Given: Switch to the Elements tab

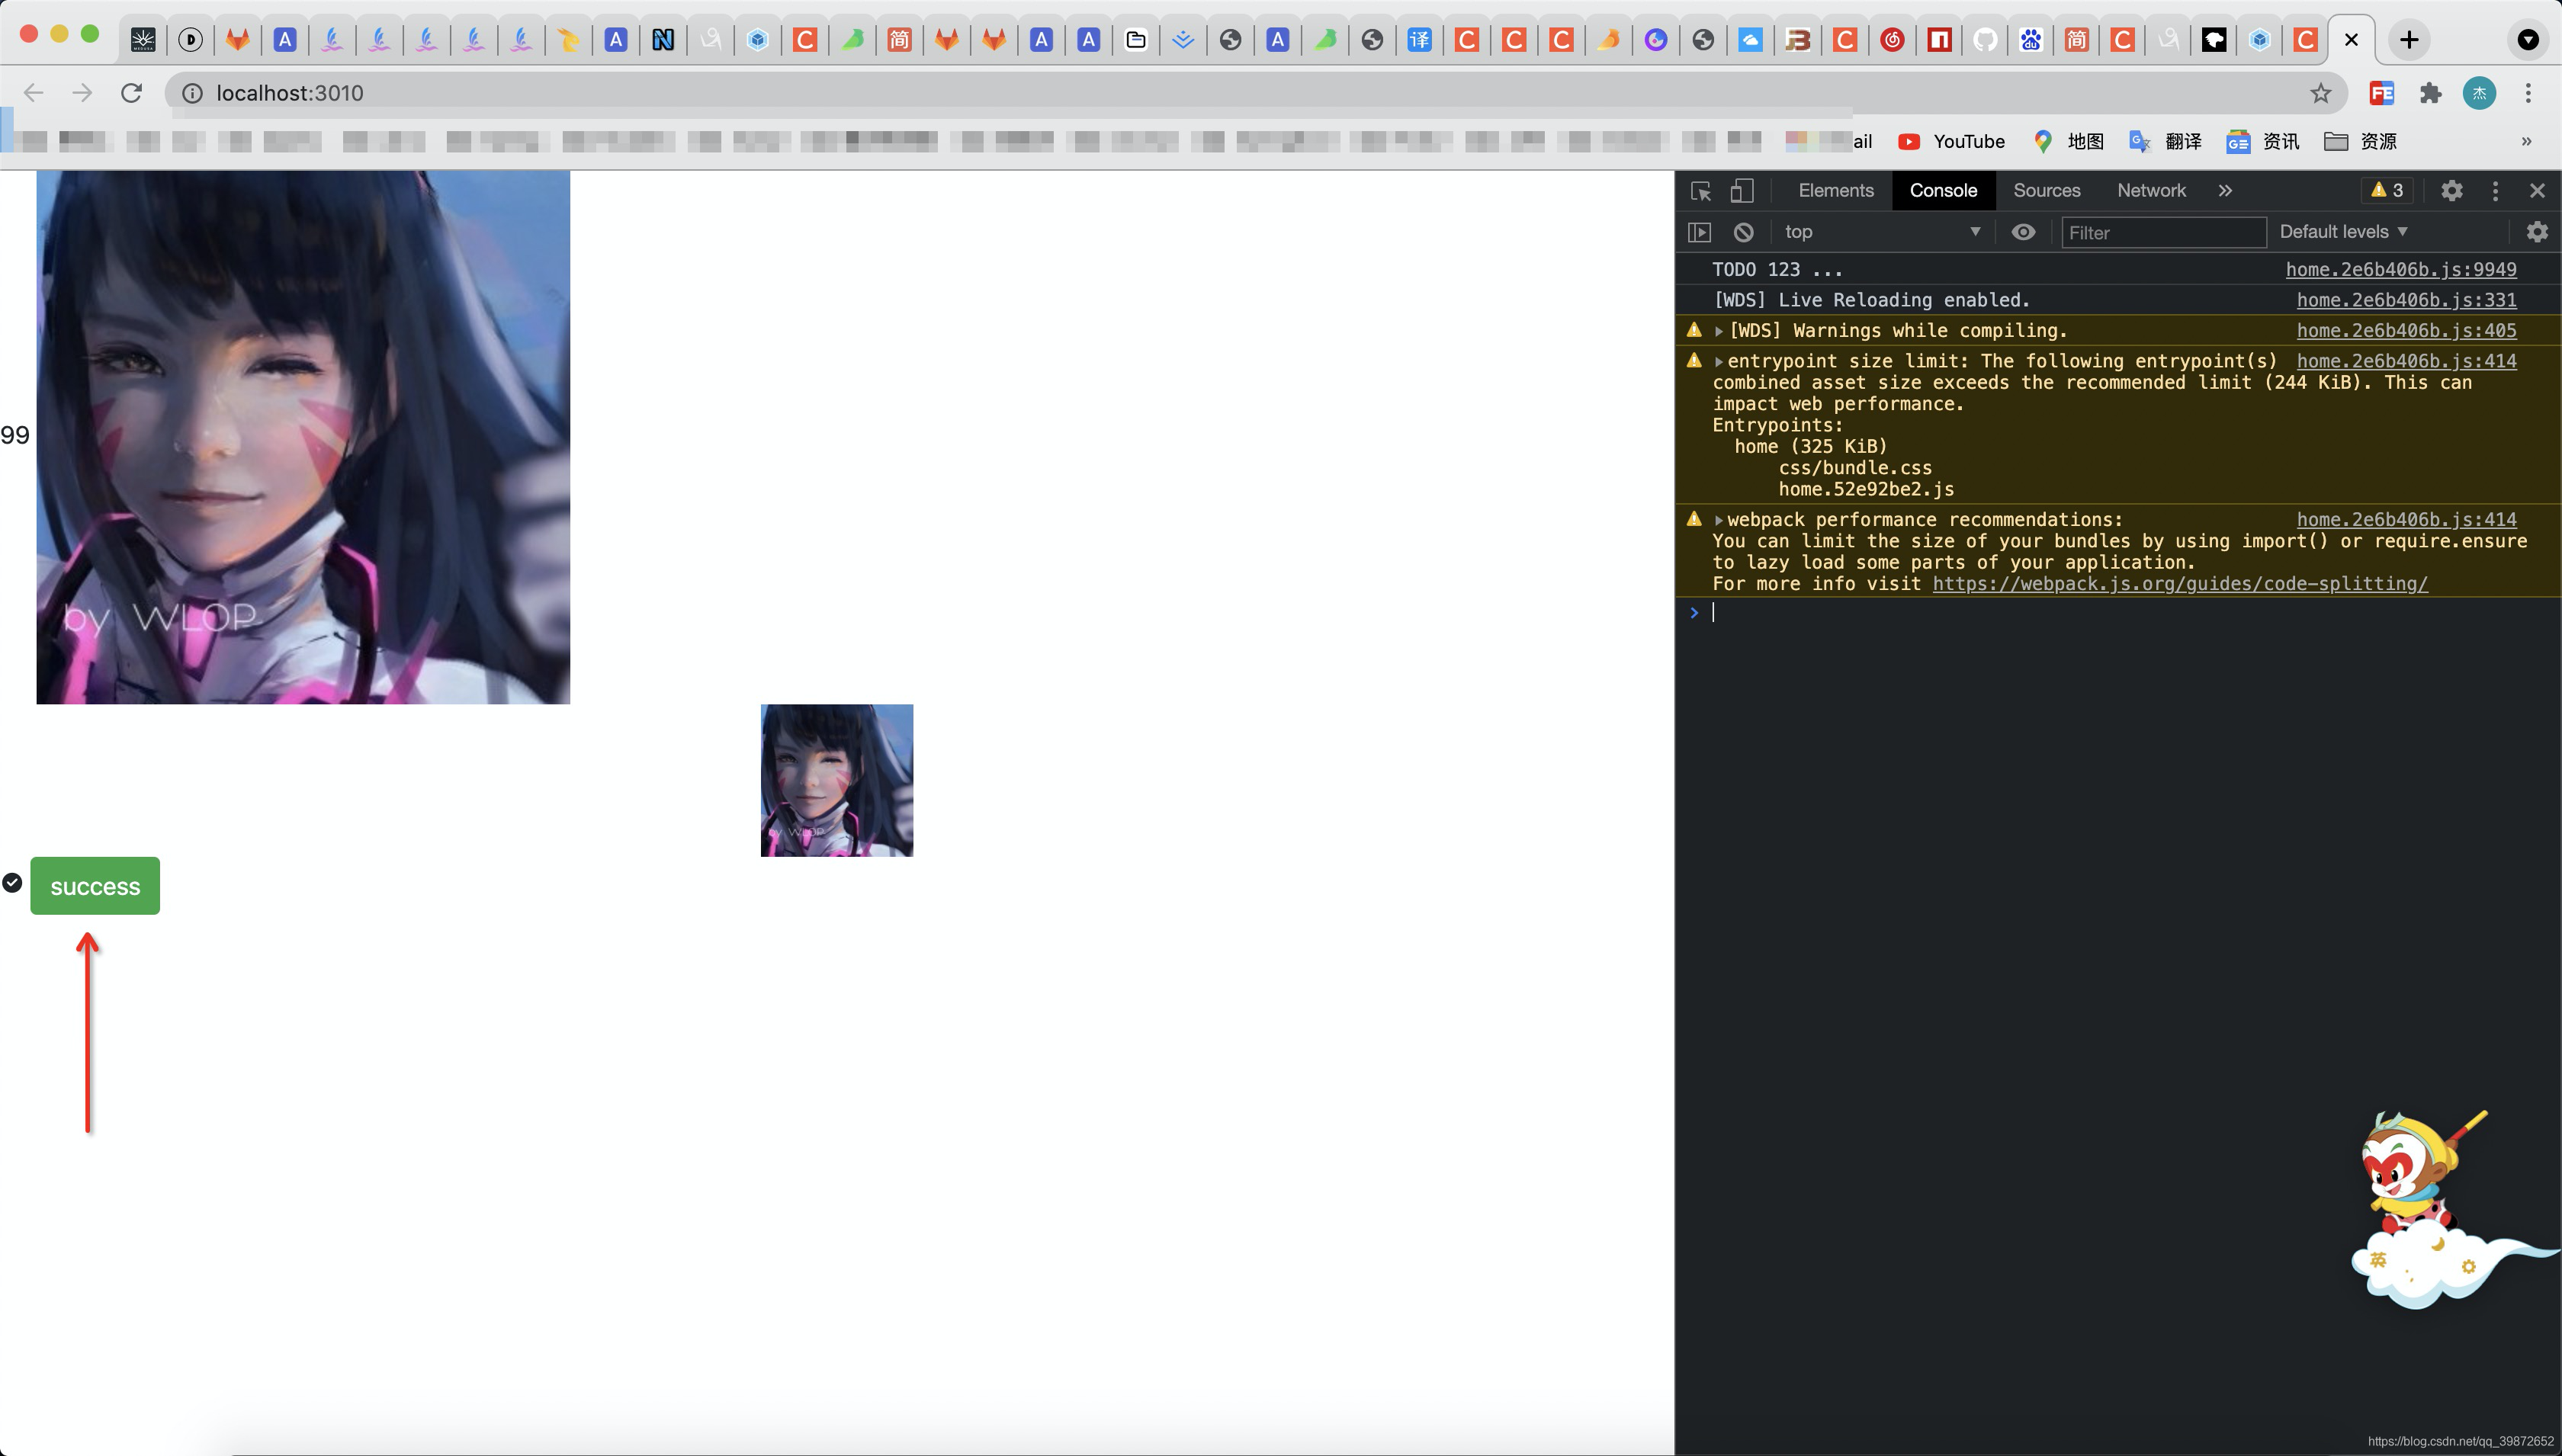Looking at the screenshot, I should pyautogui.click(x=1836, y=191).
